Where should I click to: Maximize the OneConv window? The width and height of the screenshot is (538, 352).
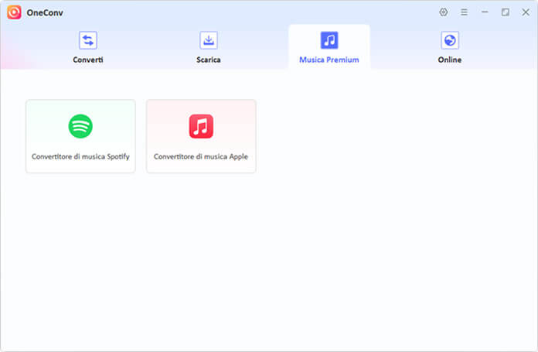tap(505, 12)
